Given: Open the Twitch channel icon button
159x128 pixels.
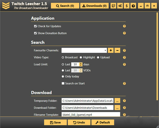Looking at the screenshot, I should click(x=113, y=6).
